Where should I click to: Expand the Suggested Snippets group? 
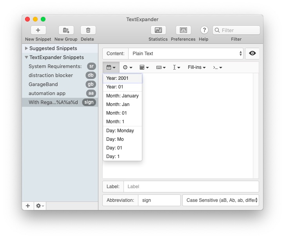click(x=26, y=48)
